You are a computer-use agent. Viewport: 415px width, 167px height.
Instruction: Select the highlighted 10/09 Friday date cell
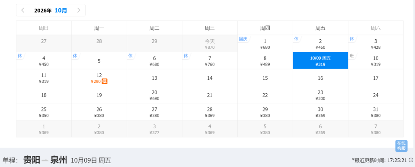point(320,60)
